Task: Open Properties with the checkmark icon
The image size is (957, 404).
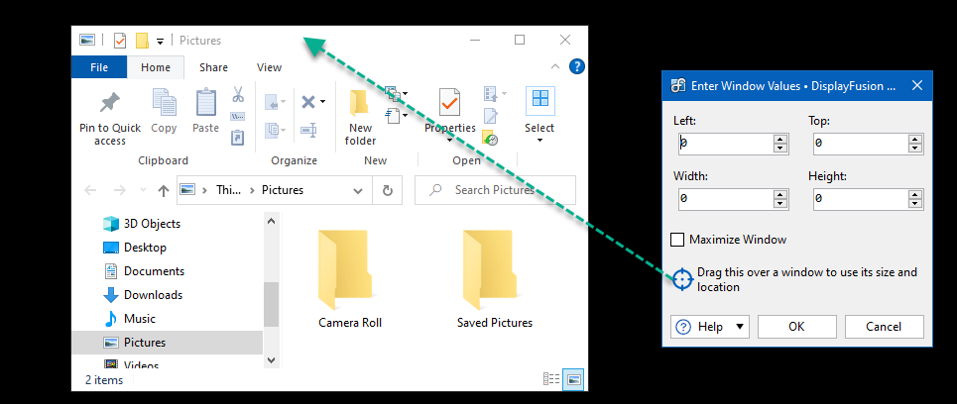Action: pyautogui.click(x=449, y=103)
